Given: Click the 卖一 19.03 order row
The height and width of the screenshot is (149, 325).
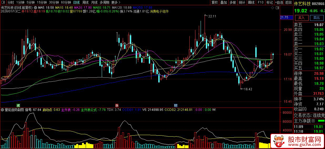Looking at the screenshot, I should [x=309, y=44].
